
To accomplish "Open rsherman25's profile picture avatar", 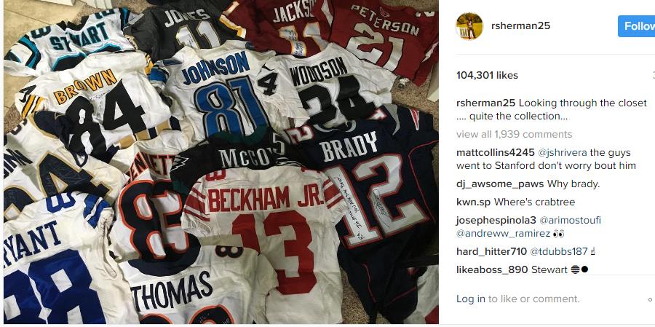I will pos(469,26).
